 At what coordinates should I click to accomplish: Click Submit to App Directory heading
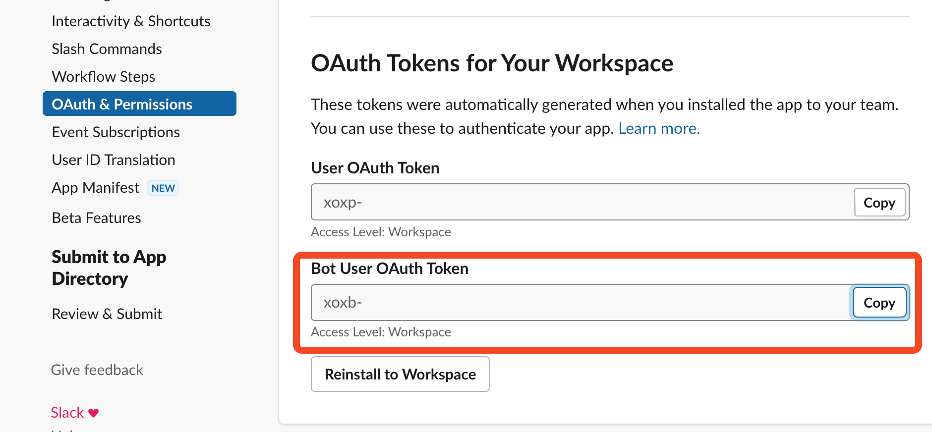[x=109, y=268]
